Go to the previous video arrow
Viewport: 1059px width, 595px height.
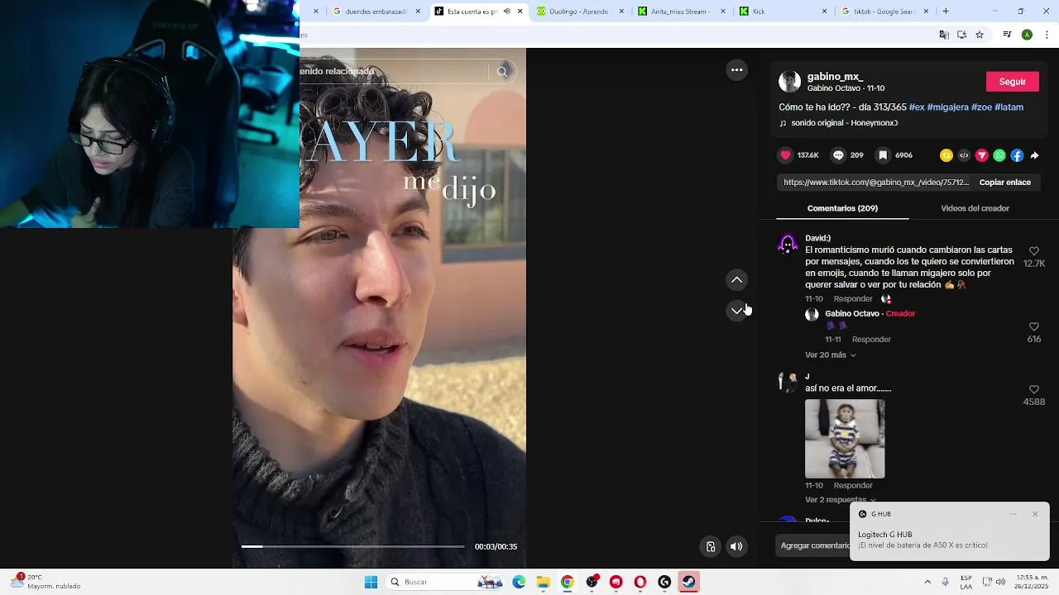[736, 280]
